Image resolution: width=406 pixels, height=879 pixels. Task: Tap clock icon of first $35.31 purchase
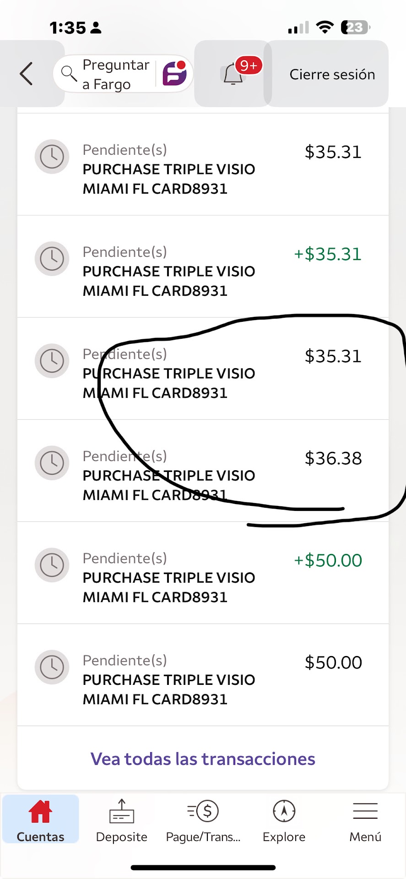click(x=52, y=157)
